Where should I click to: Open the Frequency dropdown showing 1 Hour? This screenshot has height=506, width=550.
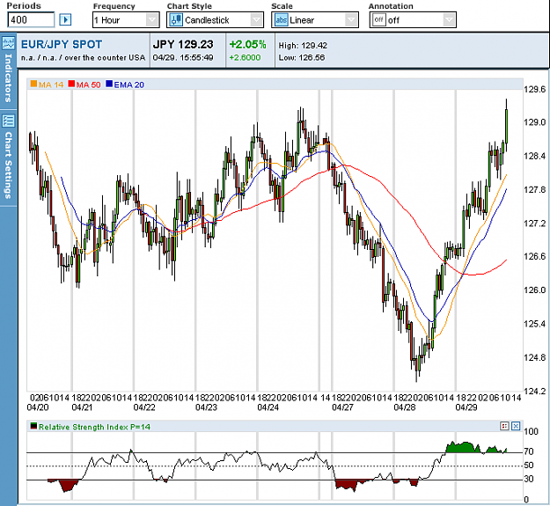click(126, 20)
